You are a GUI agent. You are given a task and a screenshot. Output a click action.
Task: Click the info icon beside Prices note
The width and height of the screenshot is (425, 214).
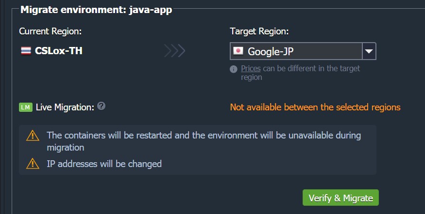[x=233, y=69]
